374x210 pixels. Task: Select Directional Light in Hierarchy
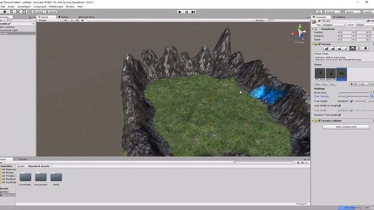coord(18,30)
